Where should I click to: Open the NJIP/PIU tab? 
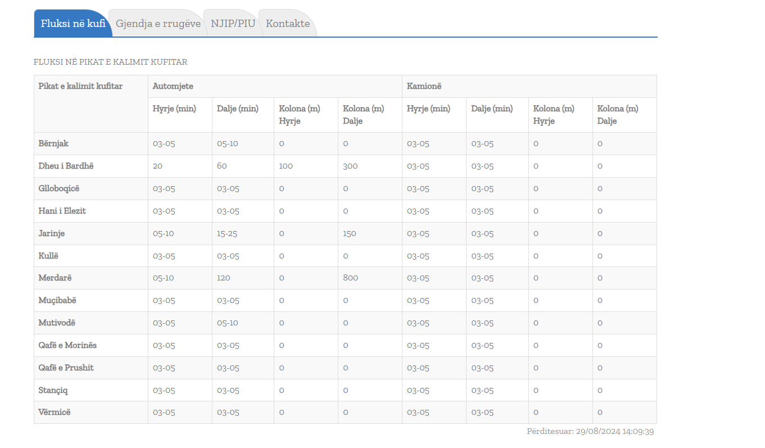click(233, 24)
